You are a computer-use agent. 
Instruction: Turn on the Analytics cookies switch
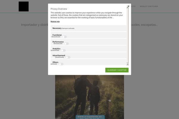point(63,51)
